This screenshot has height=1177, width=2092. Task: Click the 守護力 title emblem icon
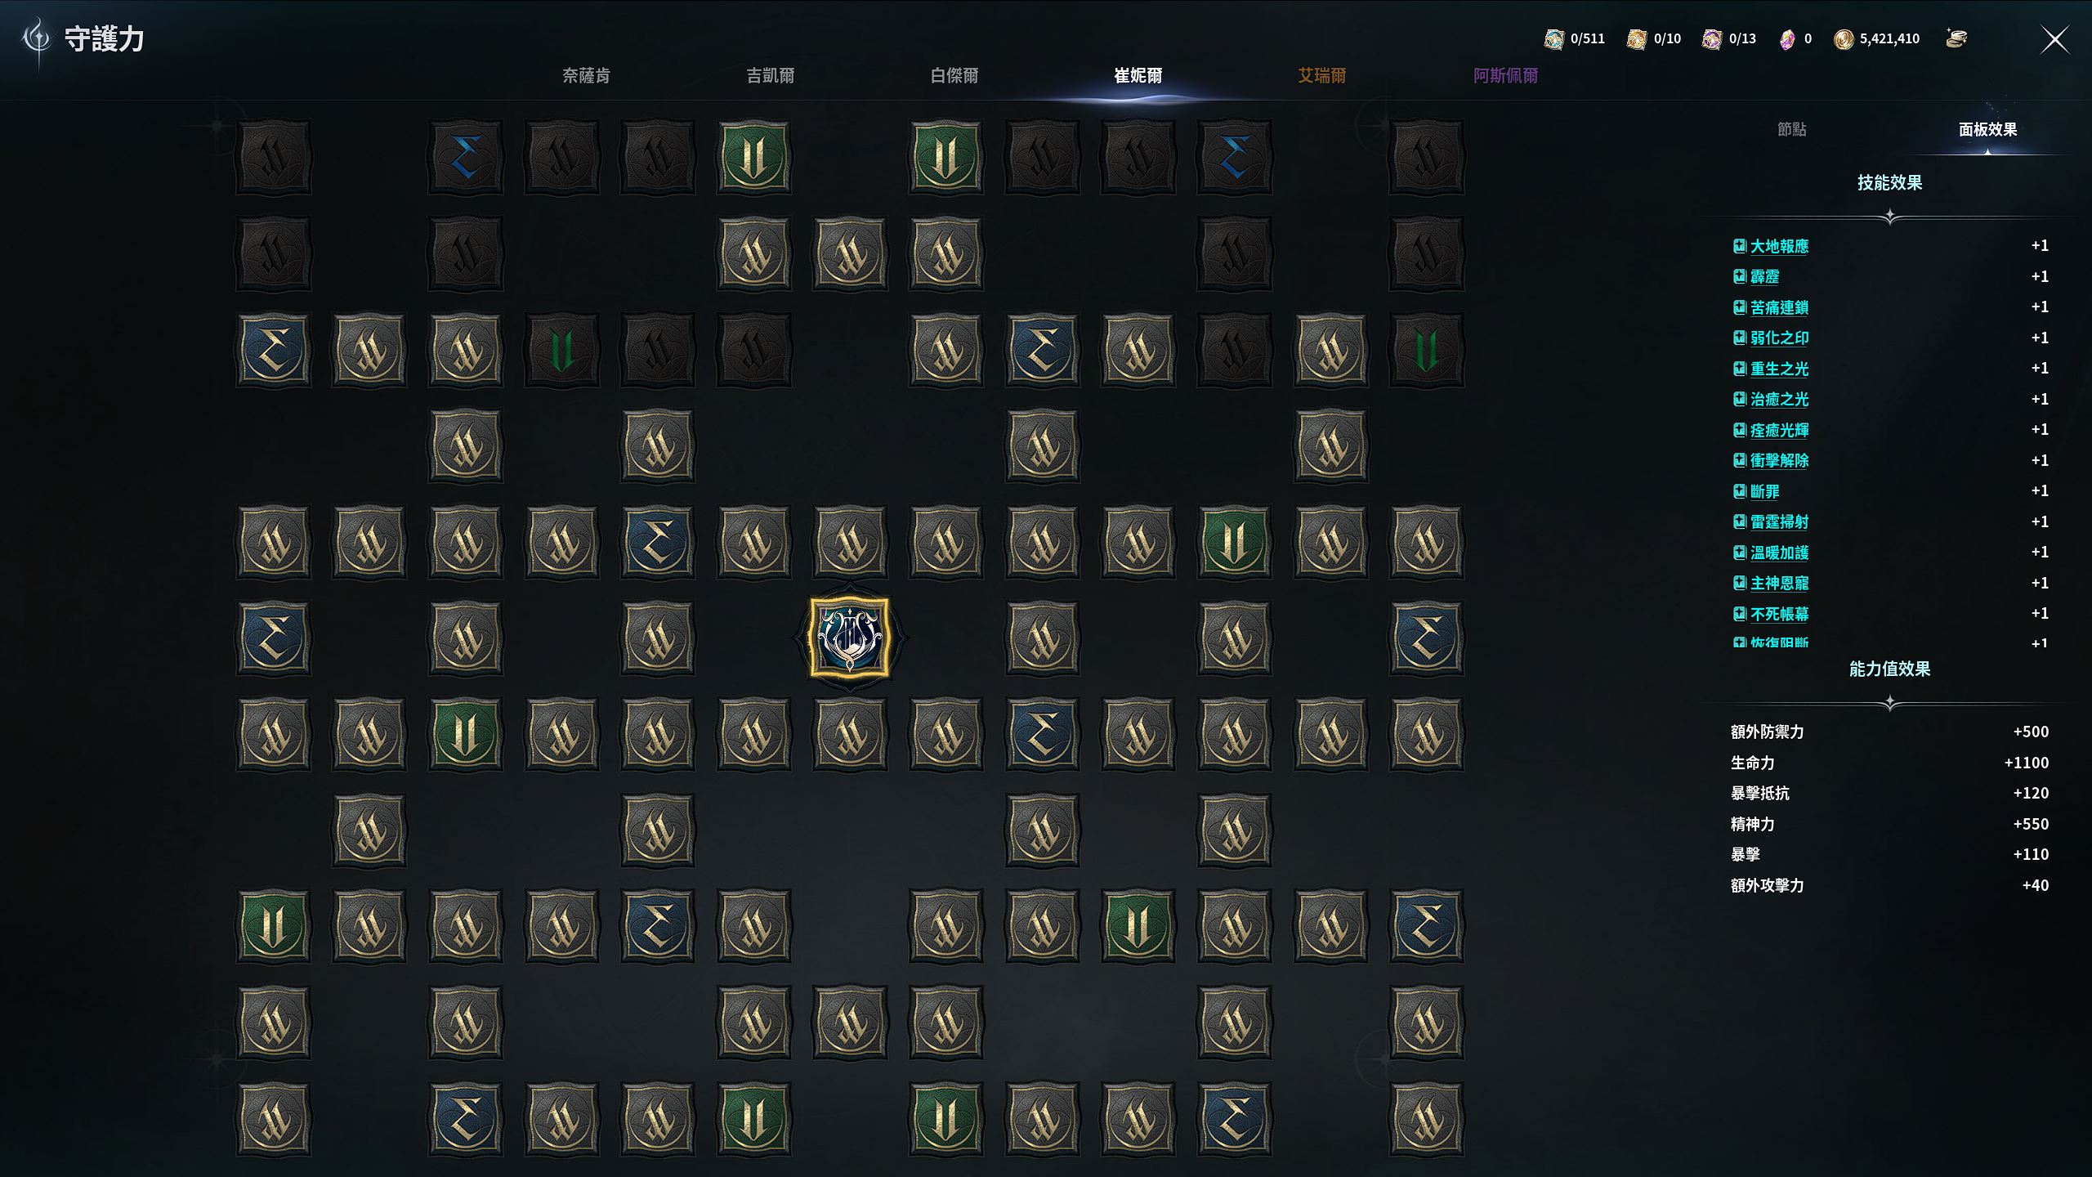38,39
